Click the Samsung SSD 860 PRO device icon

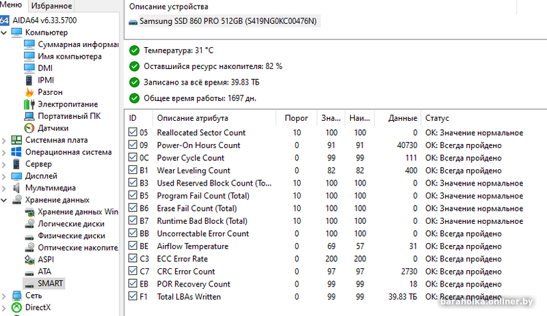(133, 22)
